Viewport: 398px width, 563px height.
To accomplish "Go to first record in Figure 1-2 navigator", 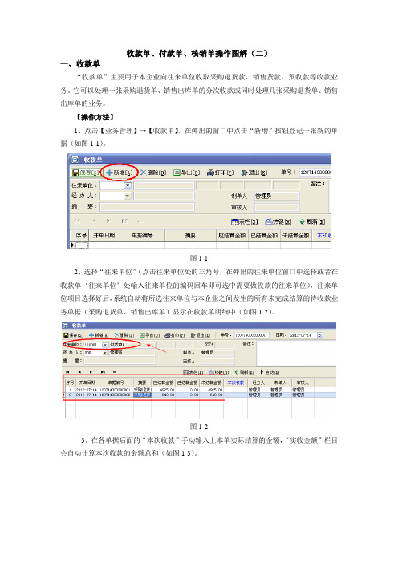I will click(67, 372).
